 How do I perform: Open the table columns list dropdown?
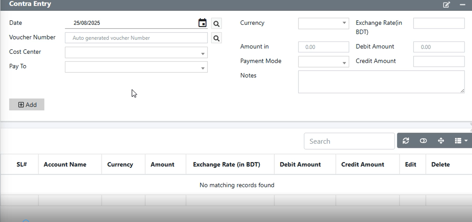[461, 141]
